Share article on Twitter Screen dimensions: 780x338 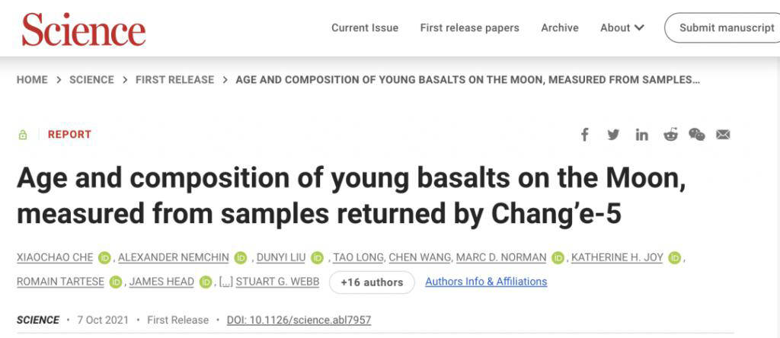(613, 135)
